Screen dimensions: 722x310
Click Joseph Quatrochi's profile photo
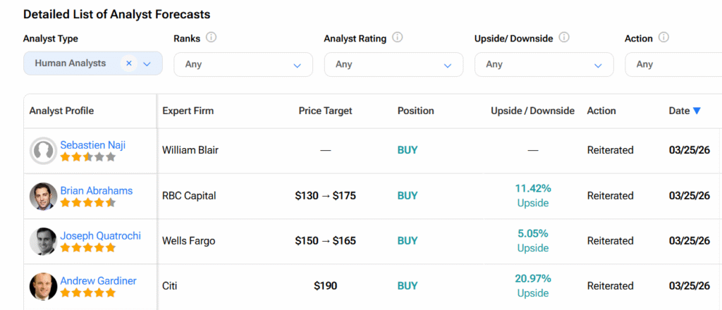(43, 241)
